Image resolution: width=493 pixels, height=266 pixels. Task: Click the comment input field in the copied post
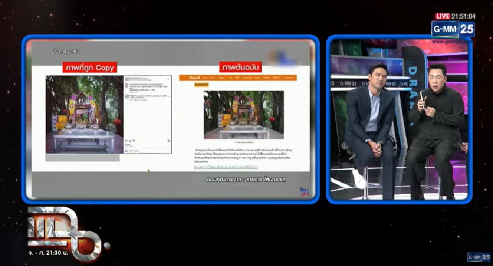pos(147,151)
